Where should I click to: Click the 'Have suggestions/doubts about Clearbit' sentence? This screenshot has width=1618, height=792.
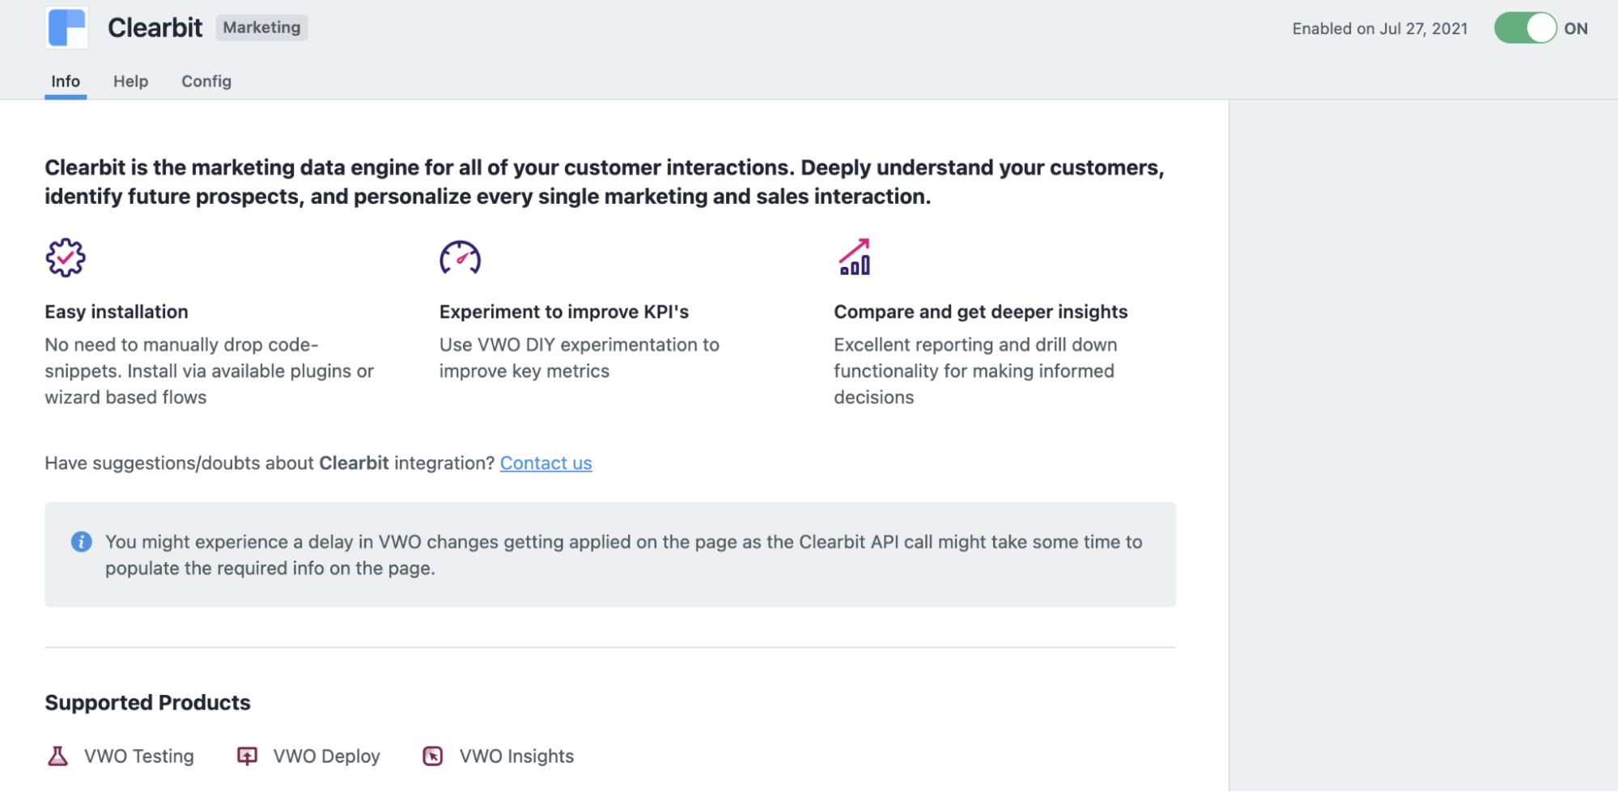coord(270,463)
